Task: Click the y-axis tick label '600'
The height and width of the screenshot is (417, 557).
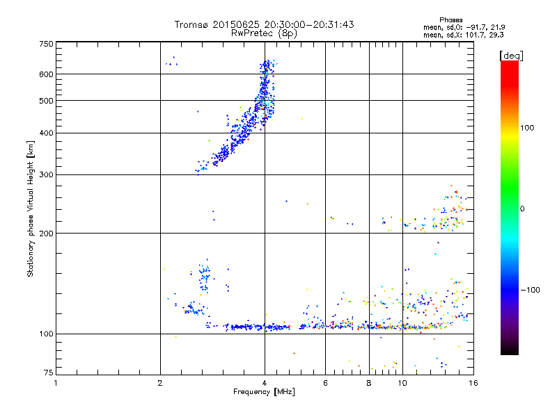Action: coord(46,74)
